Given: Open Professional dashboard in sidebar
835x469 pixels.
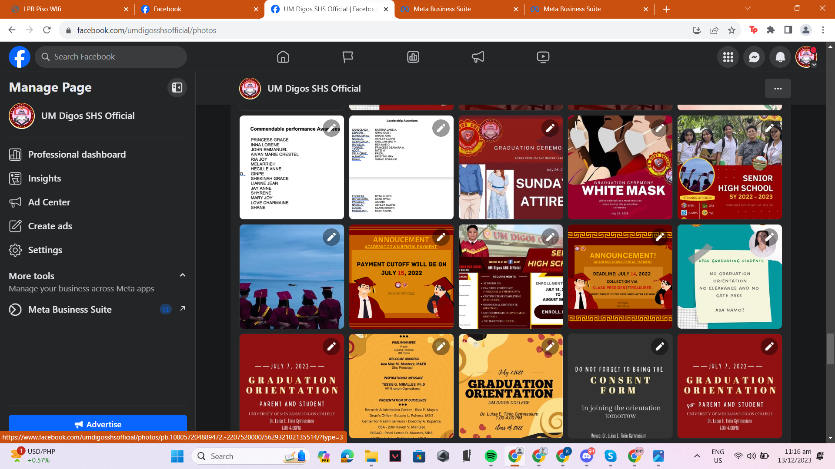Looking at the screenshot, I should [x=98, y=155].
